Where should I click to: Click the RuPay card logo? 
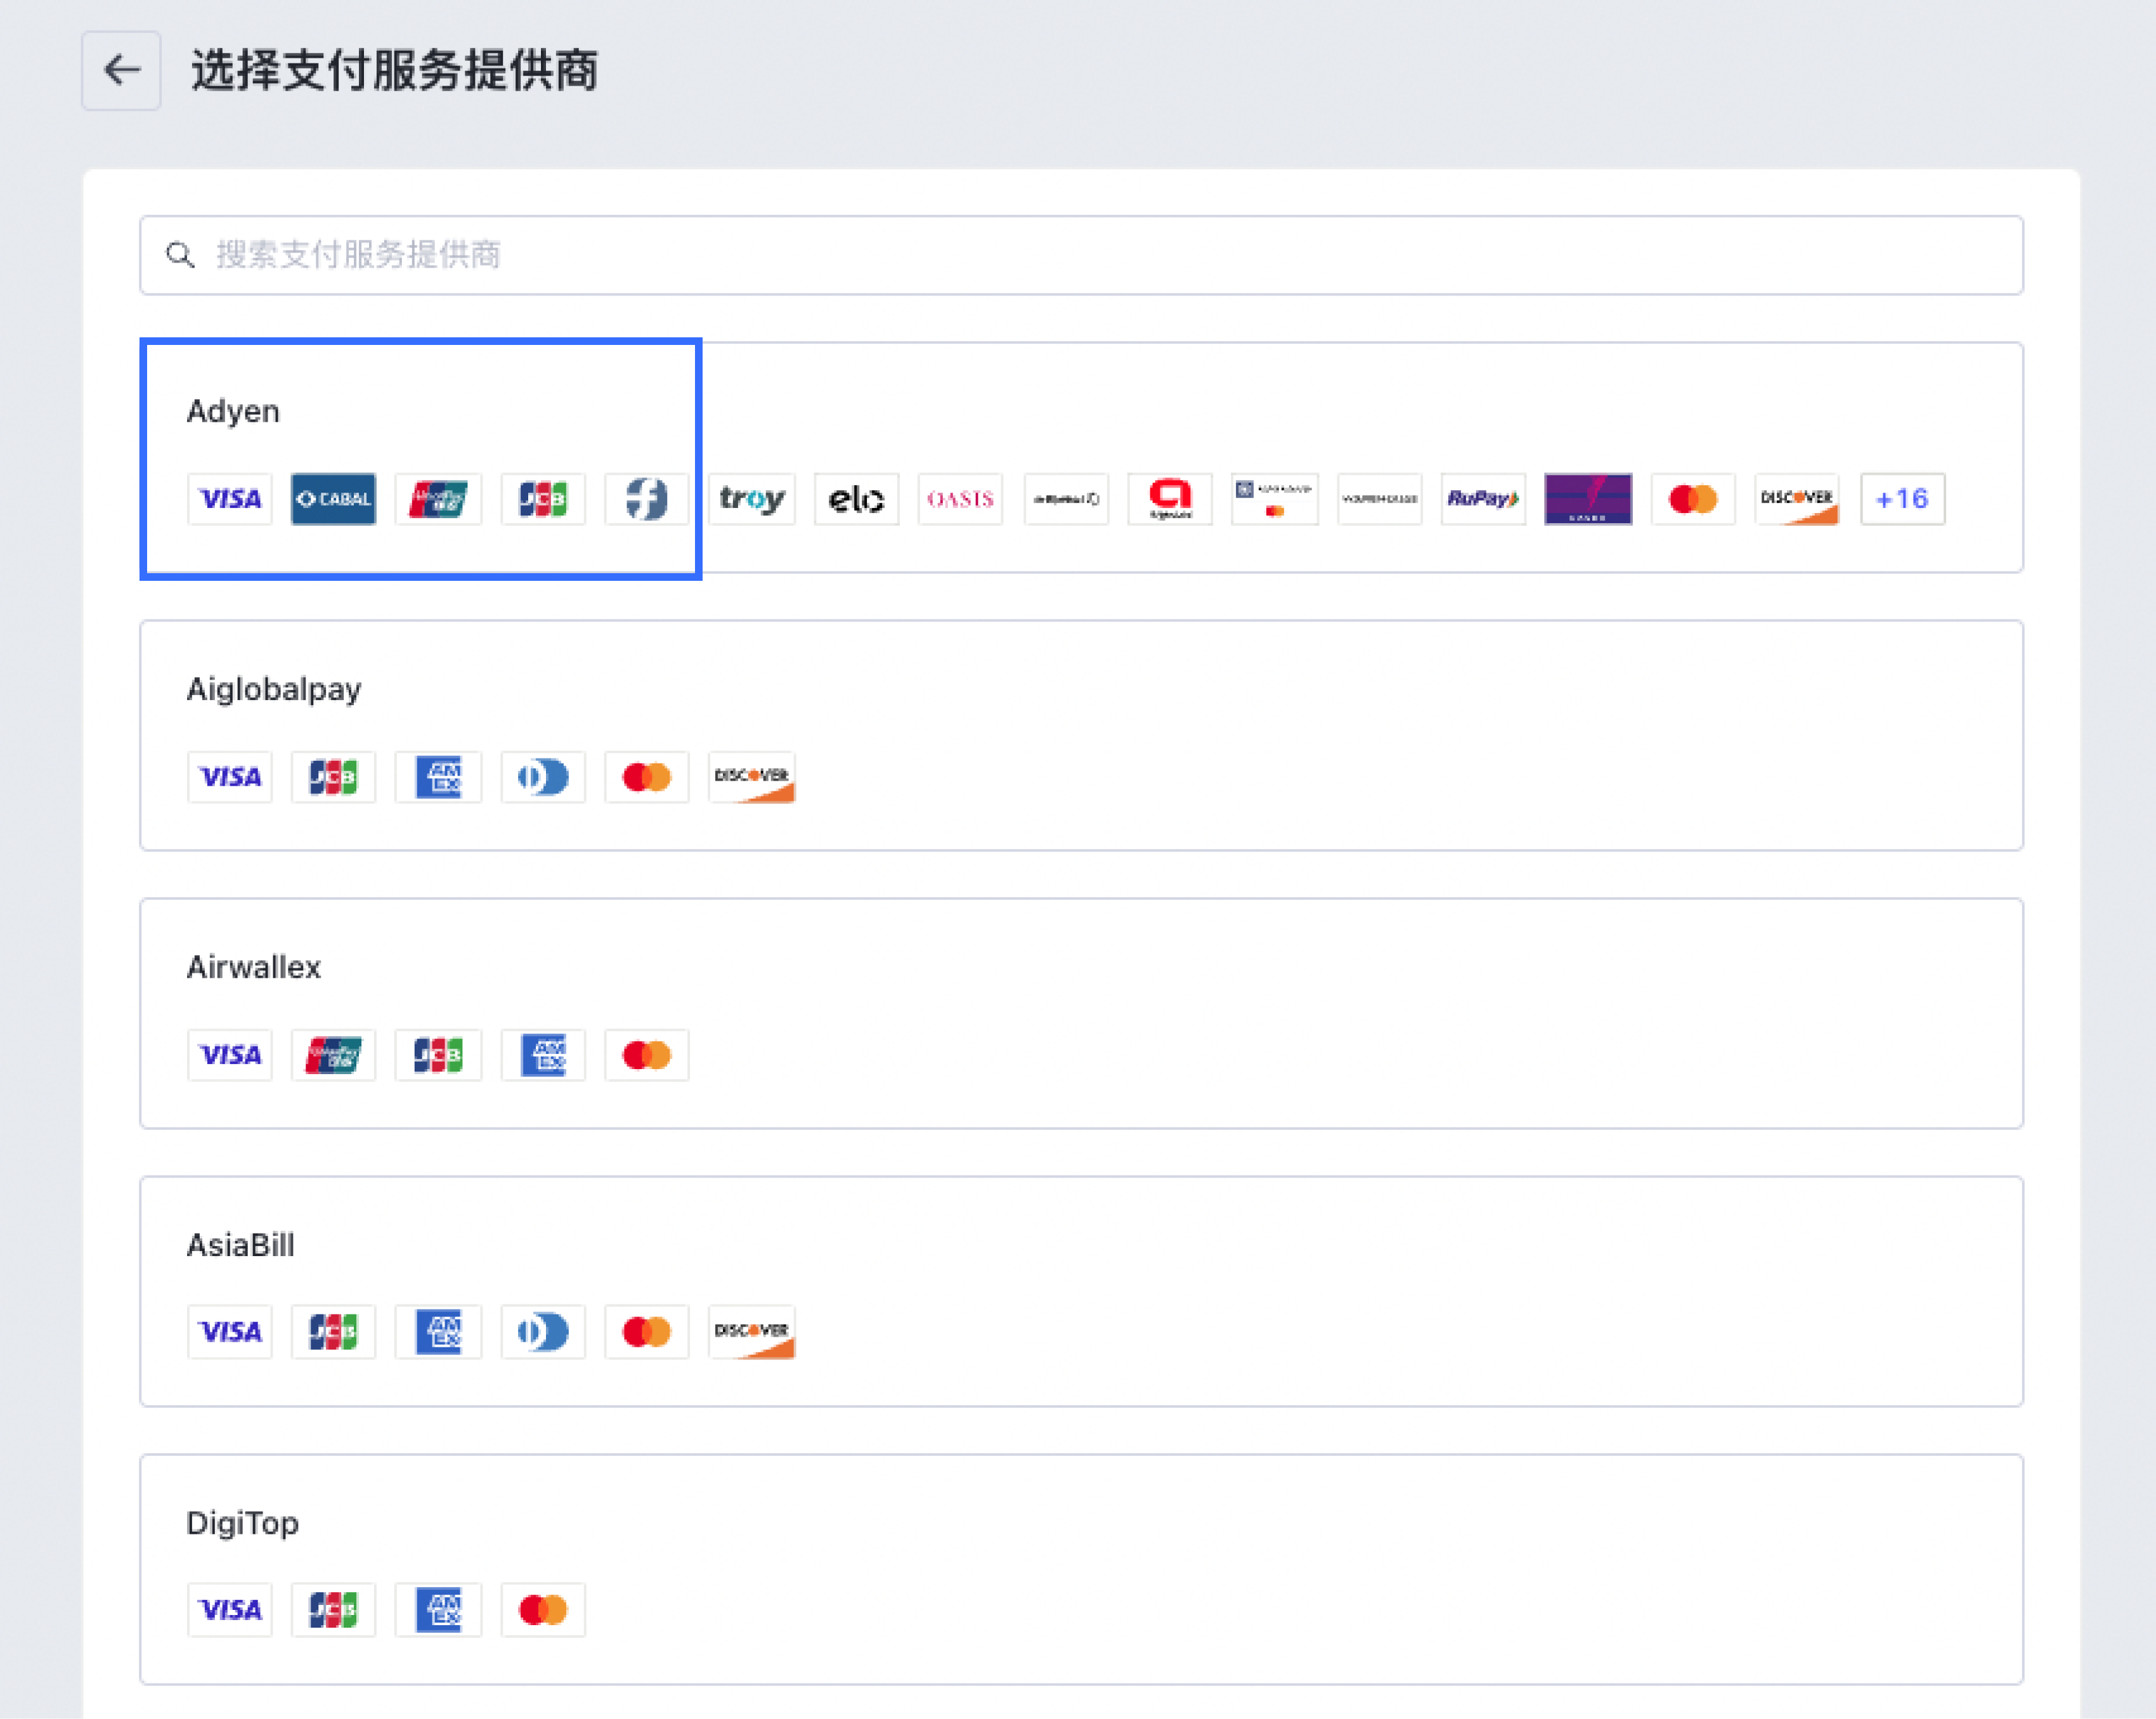(x=1483, y=499)
